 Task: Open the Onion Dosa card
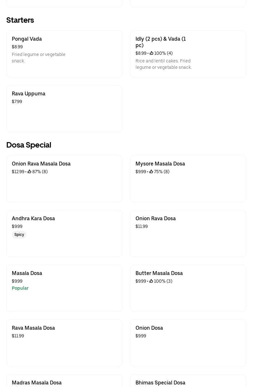[x=188, y=343]
